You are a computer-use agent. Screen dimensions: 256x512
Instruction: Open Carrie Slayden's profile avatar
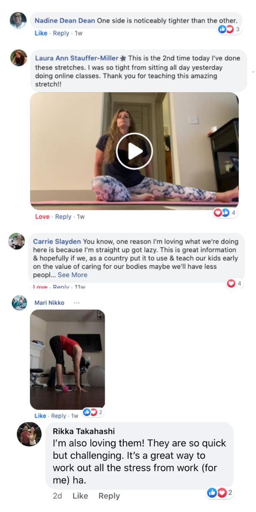pos(17,241)
